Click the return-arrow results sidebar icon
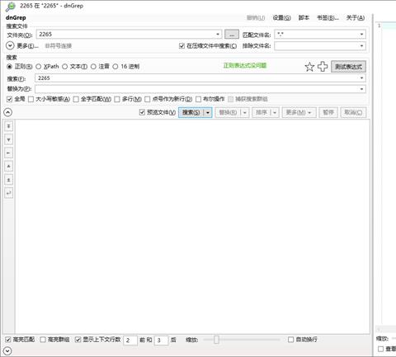Screen dimensions: 396x357 (x=9, y=193)
